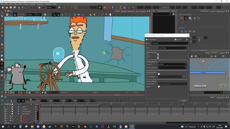
Task: Click the Open scene folder icon
Action: click(7, 7)
